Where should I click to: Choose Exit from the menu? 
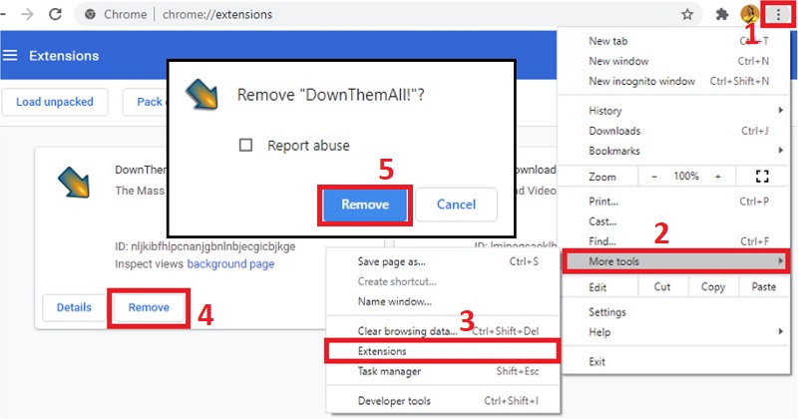[x=675, y=362]
